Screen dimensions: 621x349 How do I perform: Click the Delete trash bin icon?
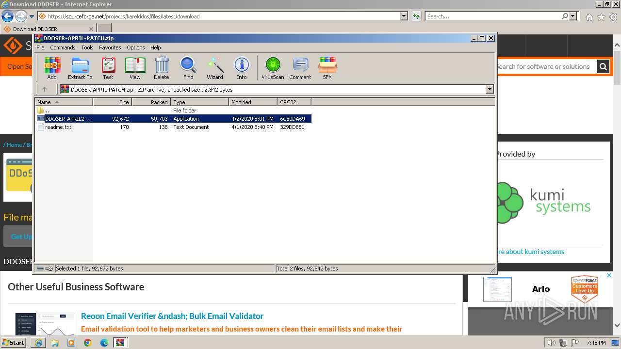(x=162, y=68)
